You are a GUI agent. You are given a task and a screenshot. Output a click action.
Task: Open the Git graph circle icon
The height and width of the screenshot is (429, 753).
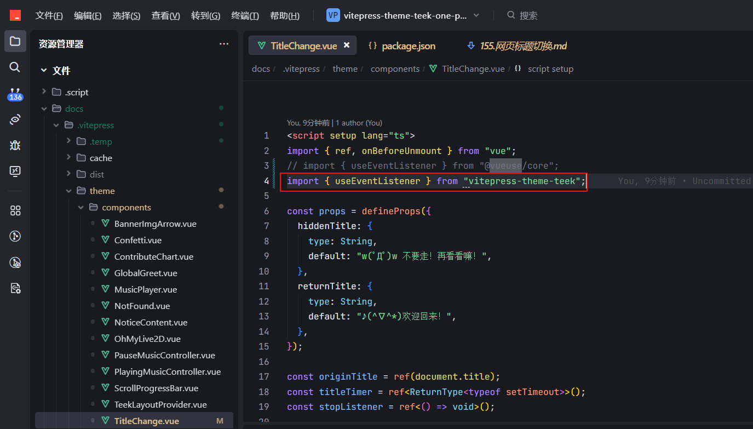click(15, 236)
